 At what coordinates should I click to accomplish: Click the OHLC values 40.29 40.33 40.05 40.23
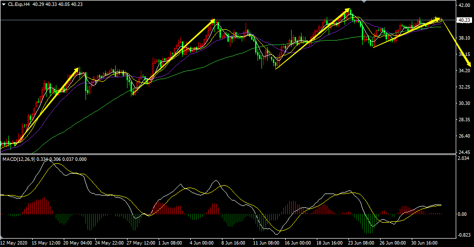coord(57,4)
